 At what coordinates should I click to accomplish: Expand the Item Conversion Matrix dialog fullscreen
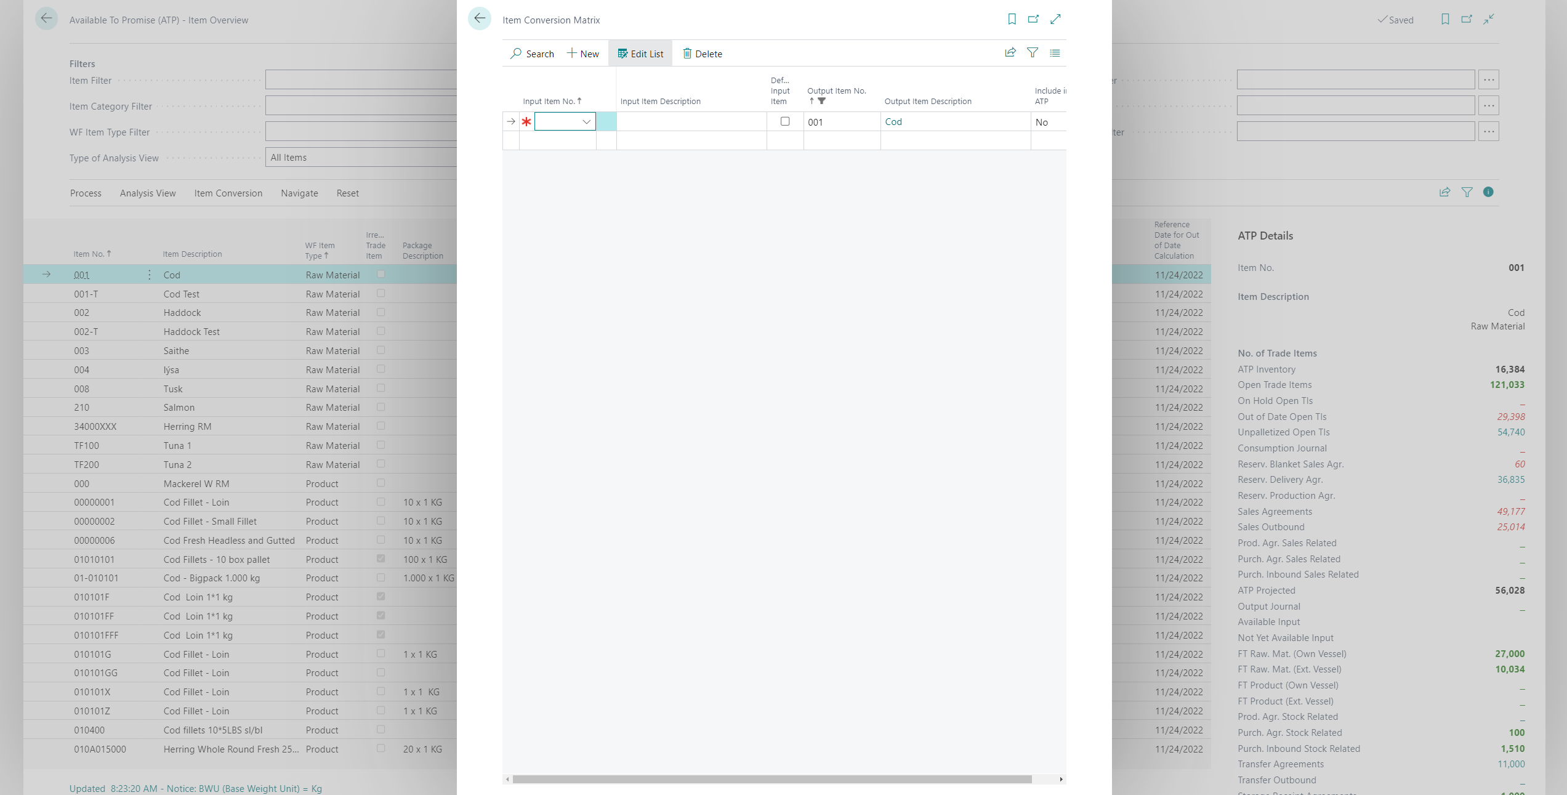[1055, 19]
